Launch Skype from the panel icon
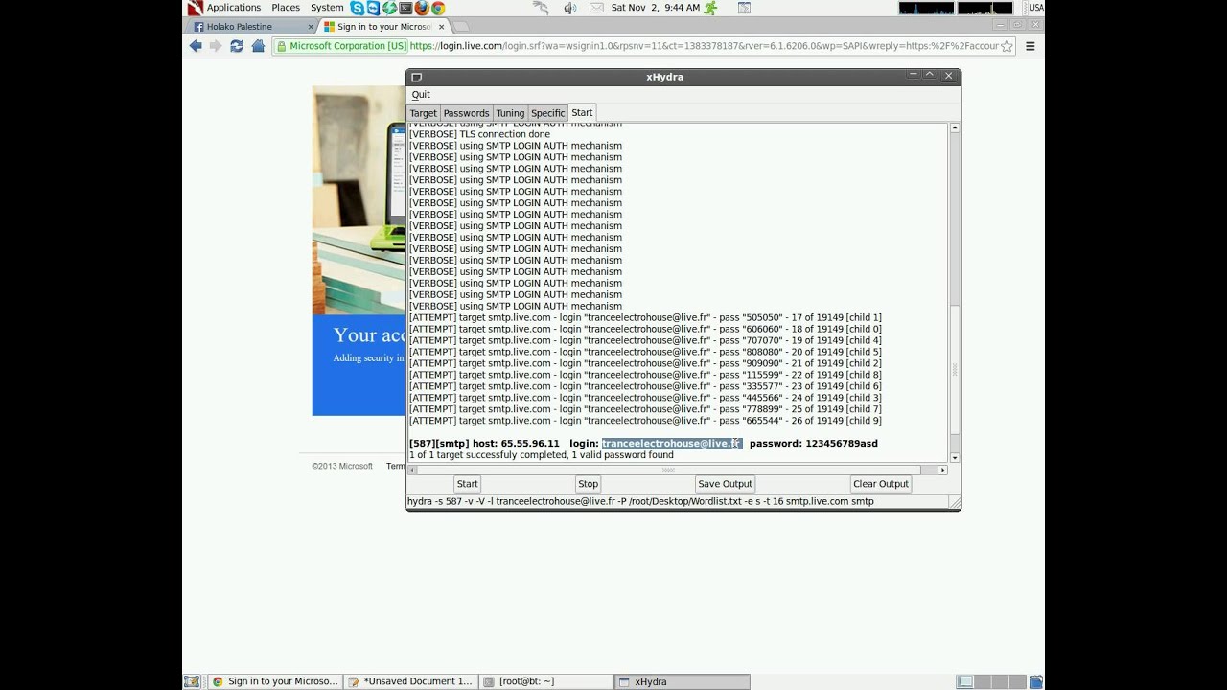Viewport: 1227px width, 690px height. 357,8
